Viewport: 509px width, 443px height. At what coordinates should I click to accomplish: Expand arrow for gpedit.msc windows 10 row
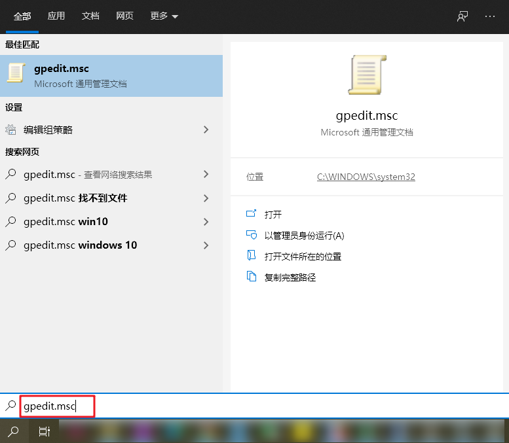point(206,245)
